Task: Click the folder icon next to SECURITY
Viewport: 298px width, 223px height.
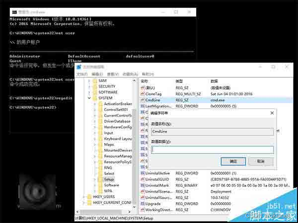Action: point(95,86)
